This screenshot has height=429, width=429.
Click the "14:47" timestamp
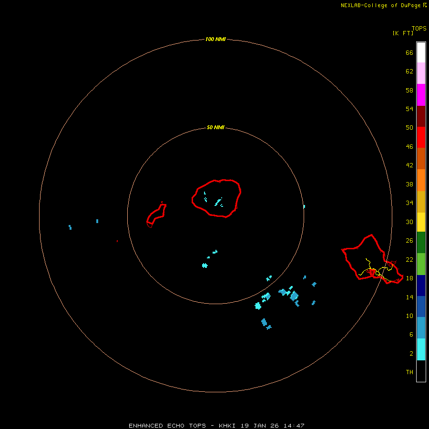[294, 426]
